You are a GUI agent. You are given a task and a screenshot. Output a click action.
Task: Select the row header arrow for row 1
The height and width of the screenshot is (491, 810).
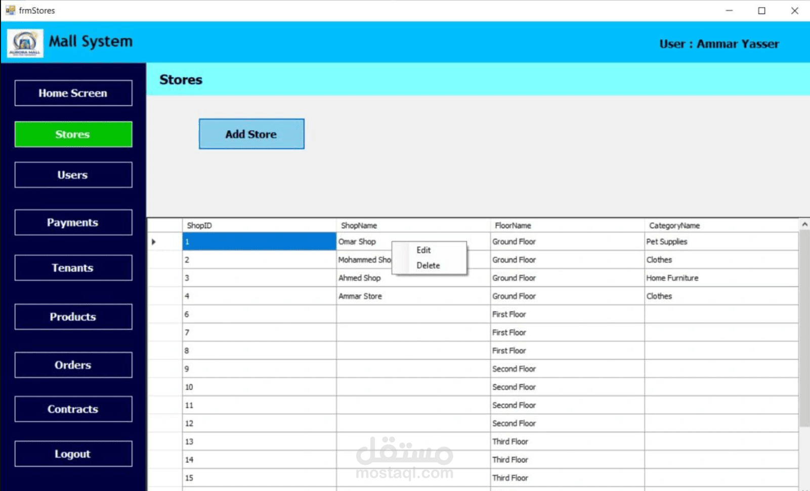(x=165, y=241)
